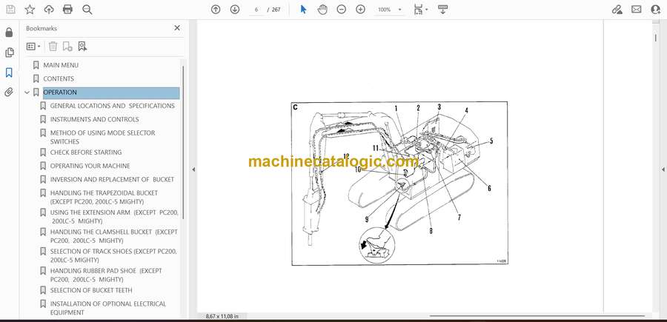Image resolution: width=667 pixels, height=322 pixels.
Task: Activate the hand pan tool
Action: click(x=322, y=10)
